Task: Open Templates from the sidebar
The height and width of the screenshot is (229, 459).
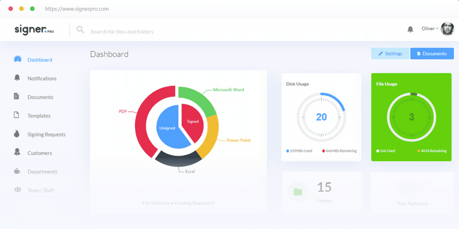Action: tap(39, 116)
